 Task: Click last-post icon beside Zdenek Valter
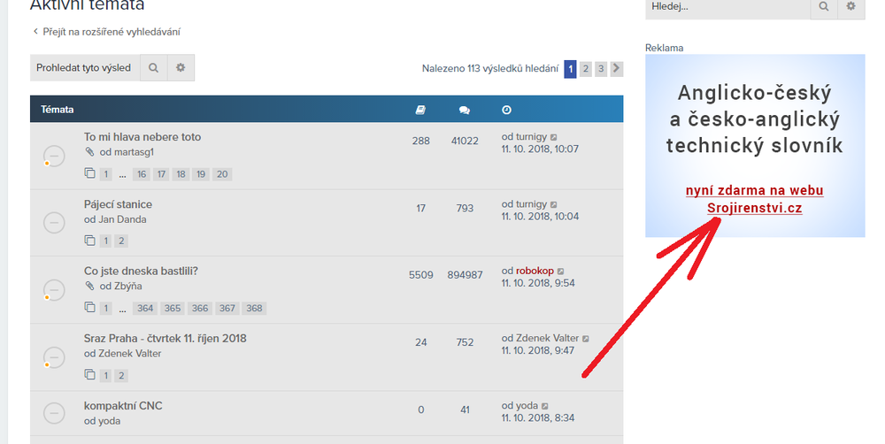[586, 339]
